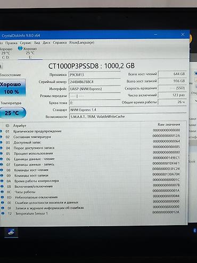Click the status circle for row 0E

3,202
